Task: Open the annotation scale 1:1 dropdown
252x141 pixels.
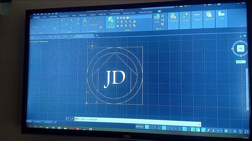Action: 219,130
